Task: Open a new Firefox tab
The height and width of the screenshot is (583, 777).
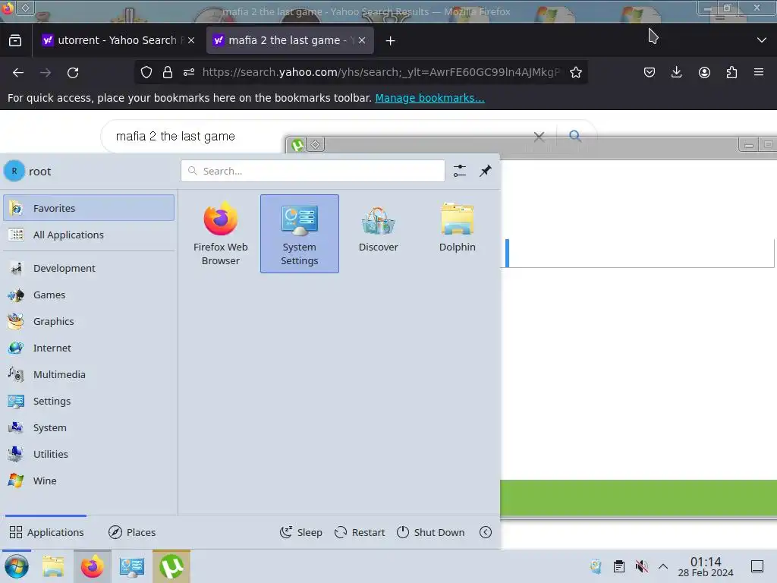Action: click(391, 41)
